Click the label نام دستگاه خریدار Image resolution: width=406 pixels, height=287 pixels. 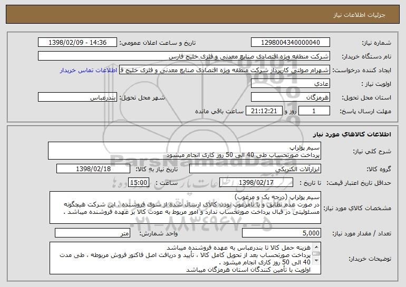point(366,56)
